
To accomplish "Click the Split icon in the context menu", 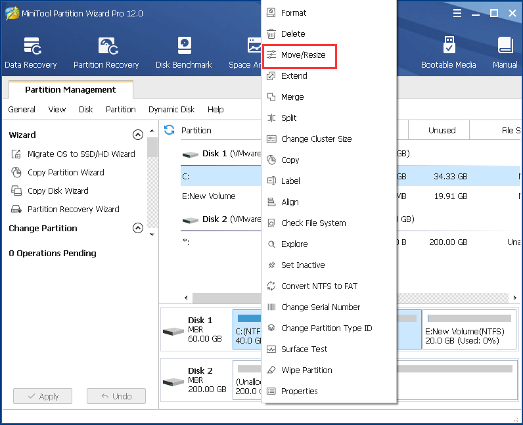I will (271, 118).
